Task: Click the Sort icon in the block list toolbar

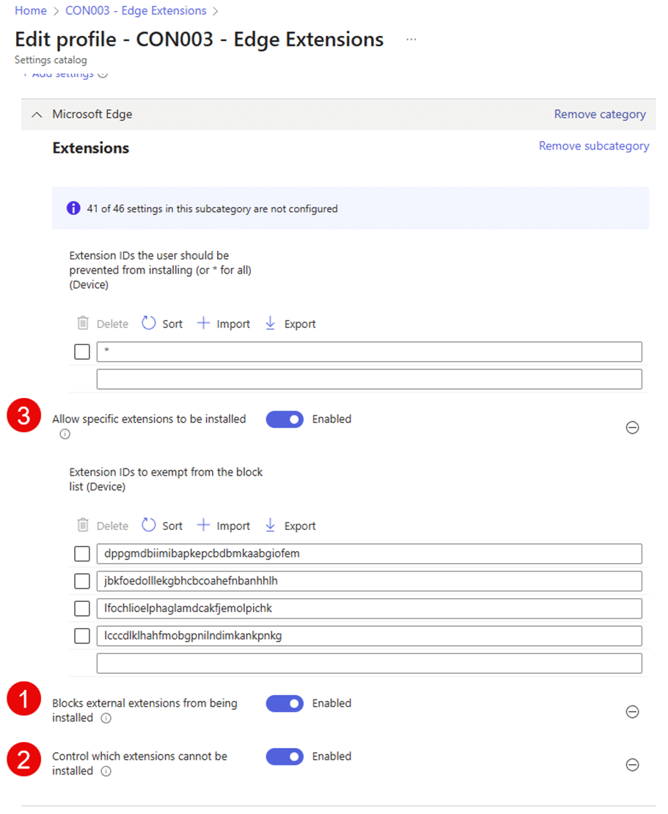Action: click(150, 324)
